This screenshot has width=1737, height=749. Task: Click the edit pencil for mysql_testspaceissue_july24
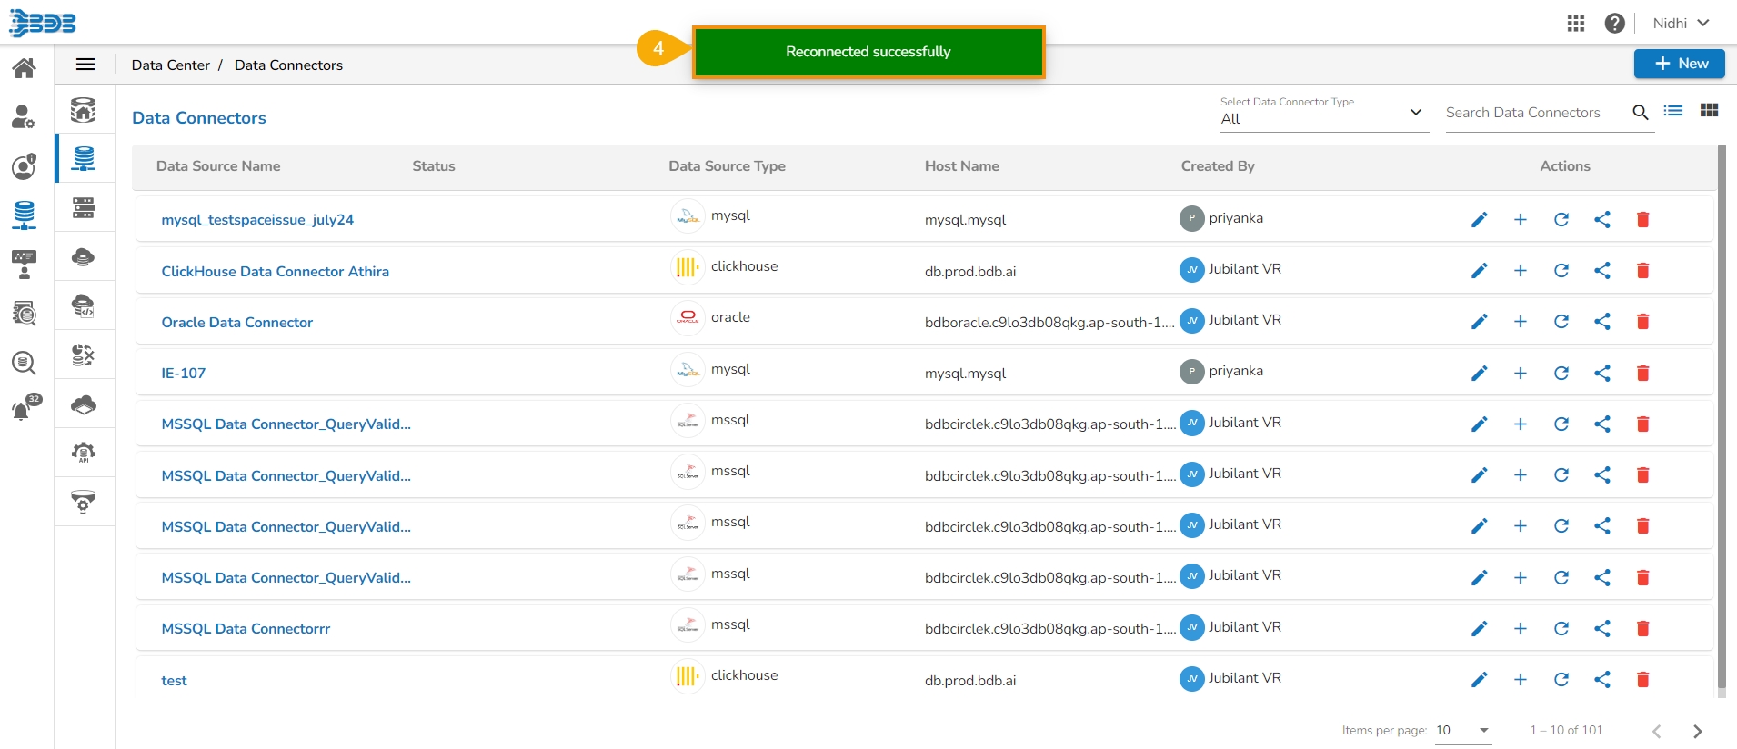(1479, 220)
